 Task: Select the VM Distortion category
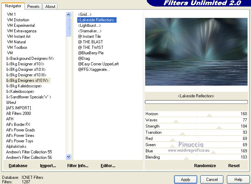click(18, 20)
